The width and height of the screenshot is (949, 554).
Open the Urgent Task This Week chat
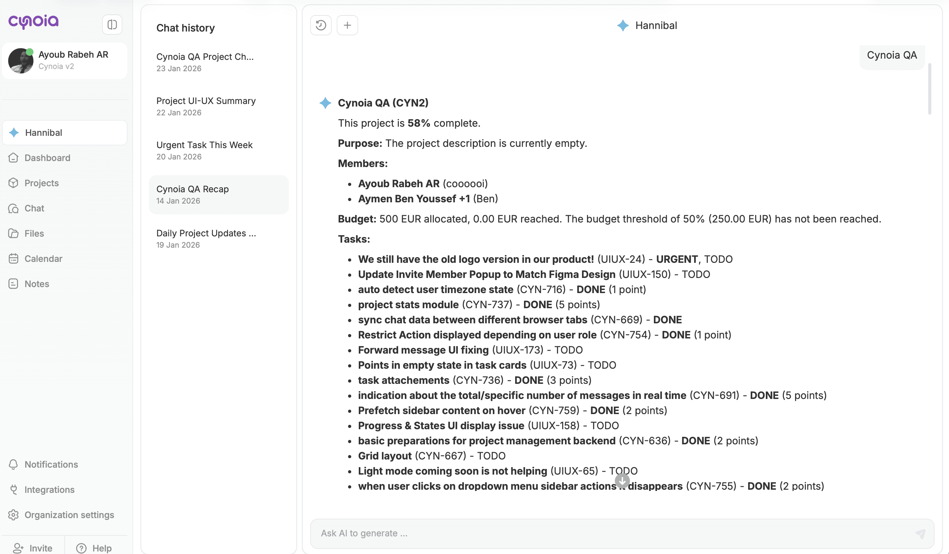(204, 150)
